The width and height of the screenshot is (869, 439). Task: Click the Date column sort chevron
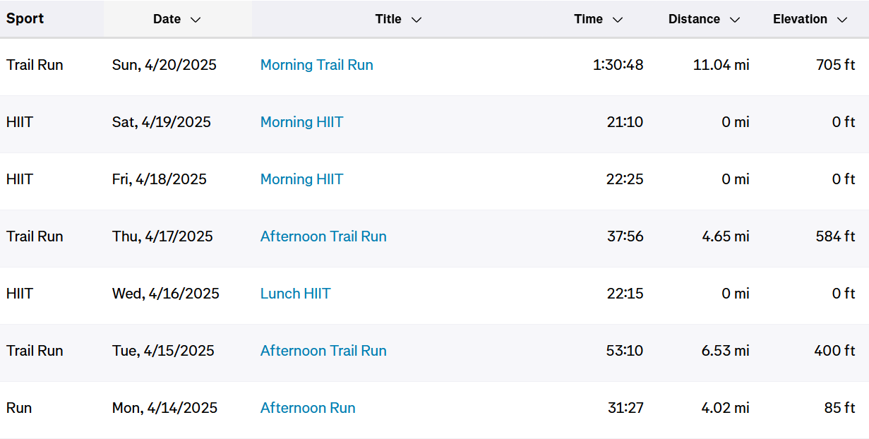196,20
